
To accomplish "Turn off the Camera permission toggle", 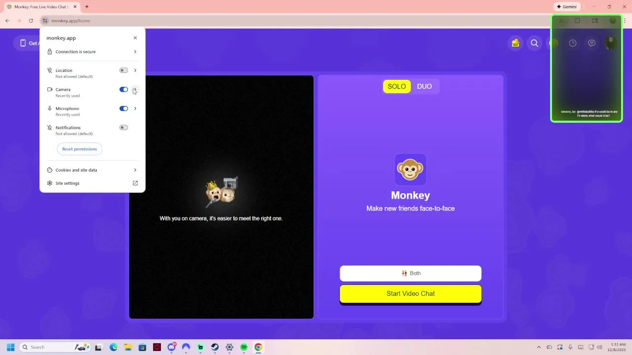I will tap(123, 90).
